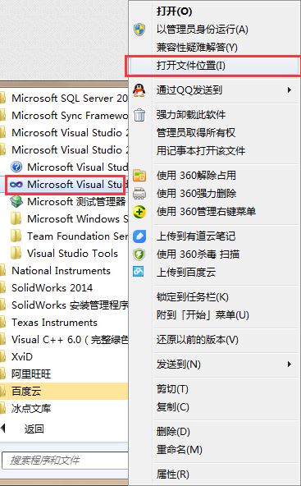Click the 搜索程序和文件 search box
The width and height of the screenshot is (301, 486).
65,460
